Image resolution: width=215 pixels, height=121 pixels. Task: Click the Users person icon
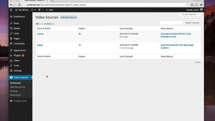pos(11,61)
